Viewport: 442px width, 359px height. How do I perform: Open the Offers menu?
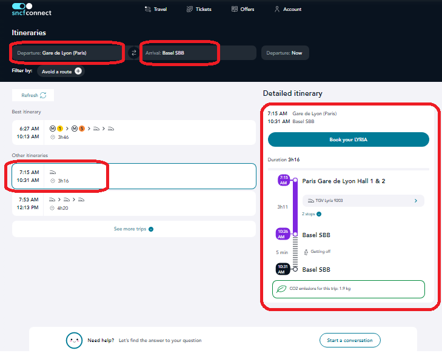click(x=243, y=9)
